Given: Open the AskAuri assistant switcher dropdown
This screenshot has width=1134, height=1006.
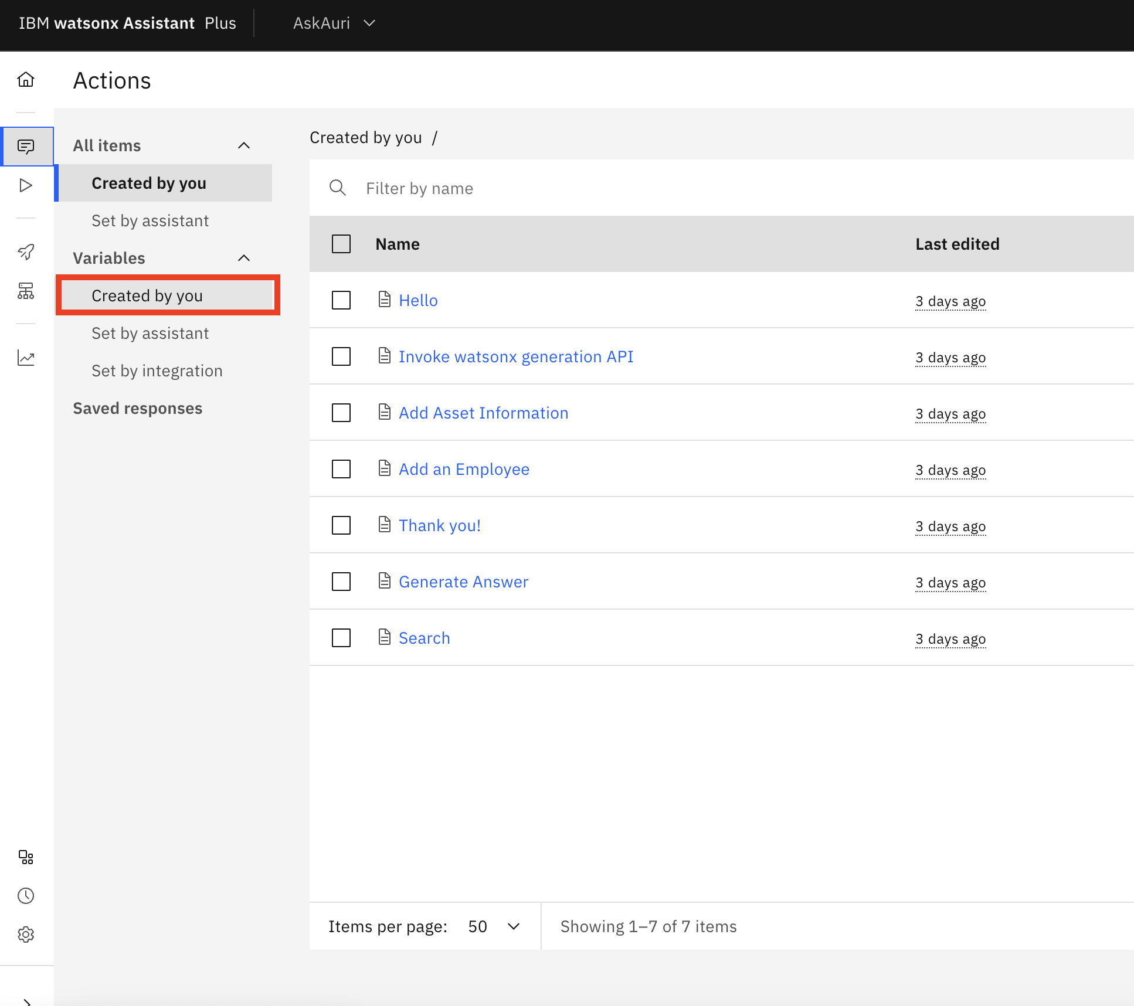Looking at the screenshot, I should 334,23.
